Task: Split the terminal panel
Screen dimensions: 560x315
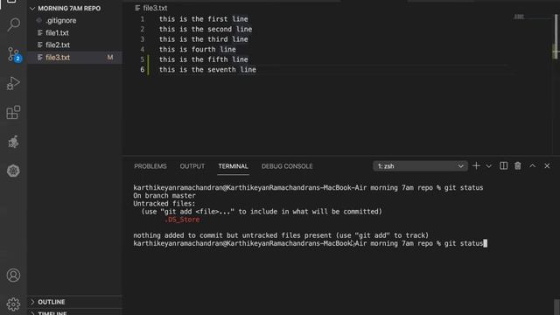Action: [504, 166]
